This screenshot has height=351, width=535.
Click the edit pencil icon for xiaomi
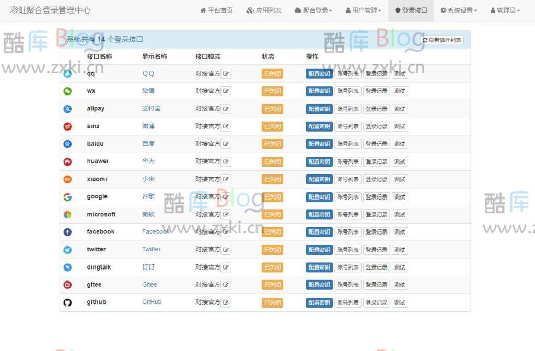[226, 179]
